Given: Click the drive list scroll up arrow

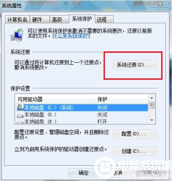Looking at the screenshot, I should (x=151, y=98).
